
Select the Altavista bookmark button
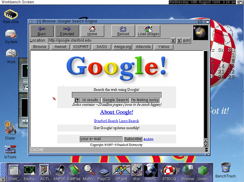click(143, 47)
